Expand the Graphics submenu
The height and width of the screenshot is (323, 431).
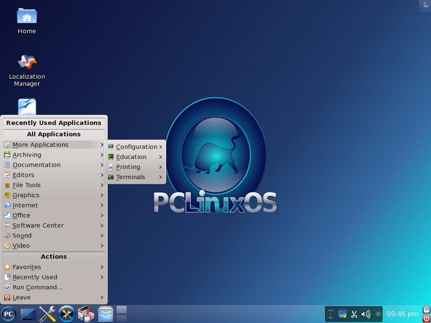pos(54,195)
